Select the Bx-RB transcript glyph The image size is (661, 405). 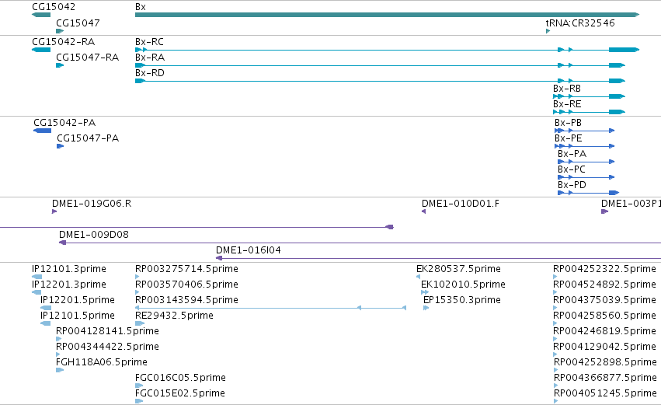(589, 96)
